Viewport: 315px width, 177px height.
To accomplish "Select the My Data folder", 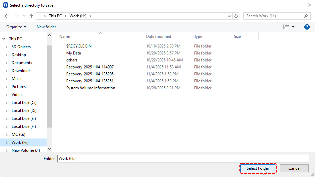I will click(74, 53).
